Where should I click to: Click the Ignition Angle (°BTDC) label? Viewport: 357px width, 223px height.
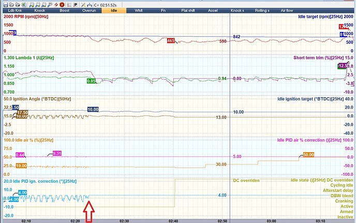point(42,99)
